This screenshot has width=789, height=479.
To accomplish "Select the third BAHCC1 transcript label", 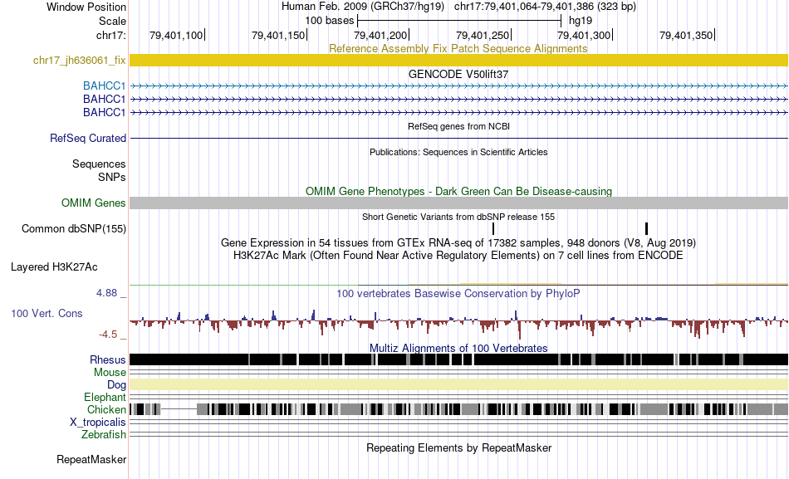I will 104,112.
